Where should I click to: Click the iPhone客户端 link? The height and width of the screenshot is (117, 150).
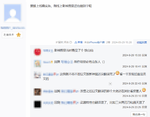tap(97, 42)
